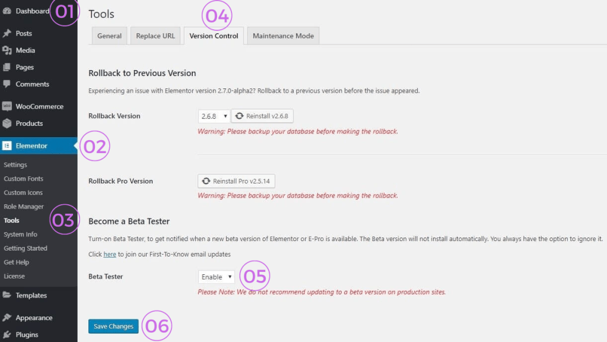The image size is (607, 342).
Task: Open the Products cube icon
Action: click(x=7, y=123)
